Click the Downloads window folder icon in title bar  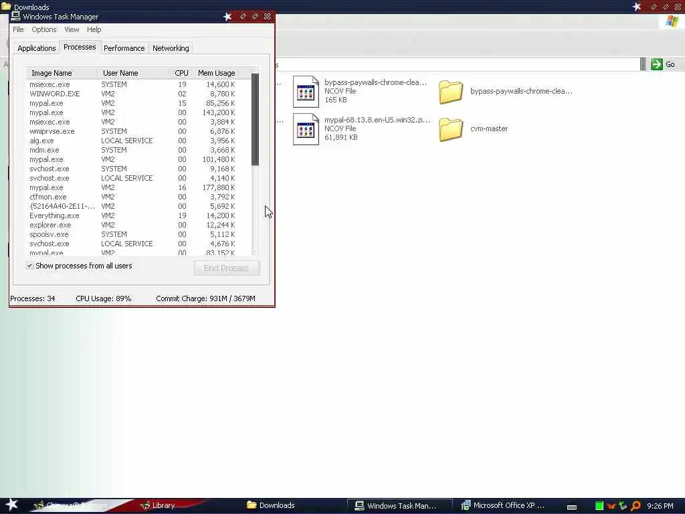coord(6,6)
